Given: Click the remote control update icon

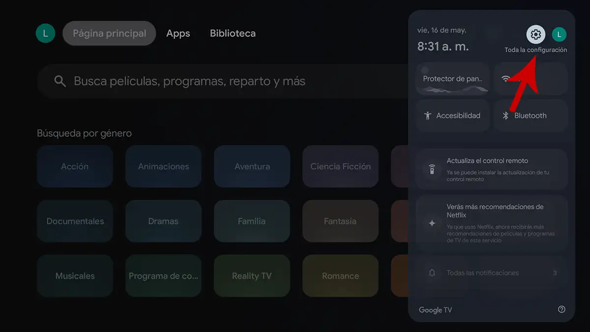Looking at the screenshot, I should (433, 169).
